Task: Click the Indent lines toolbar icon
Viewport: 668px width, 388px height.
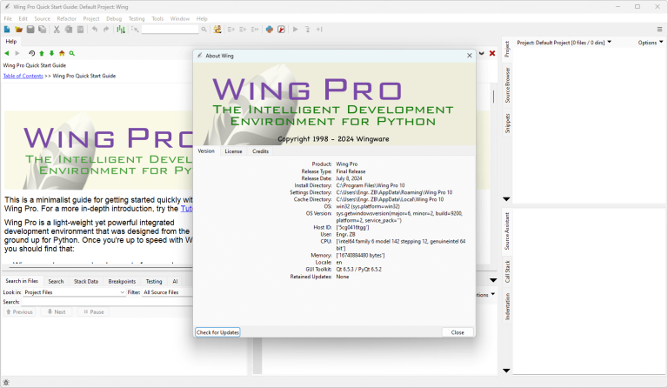Action: [231, 30]
